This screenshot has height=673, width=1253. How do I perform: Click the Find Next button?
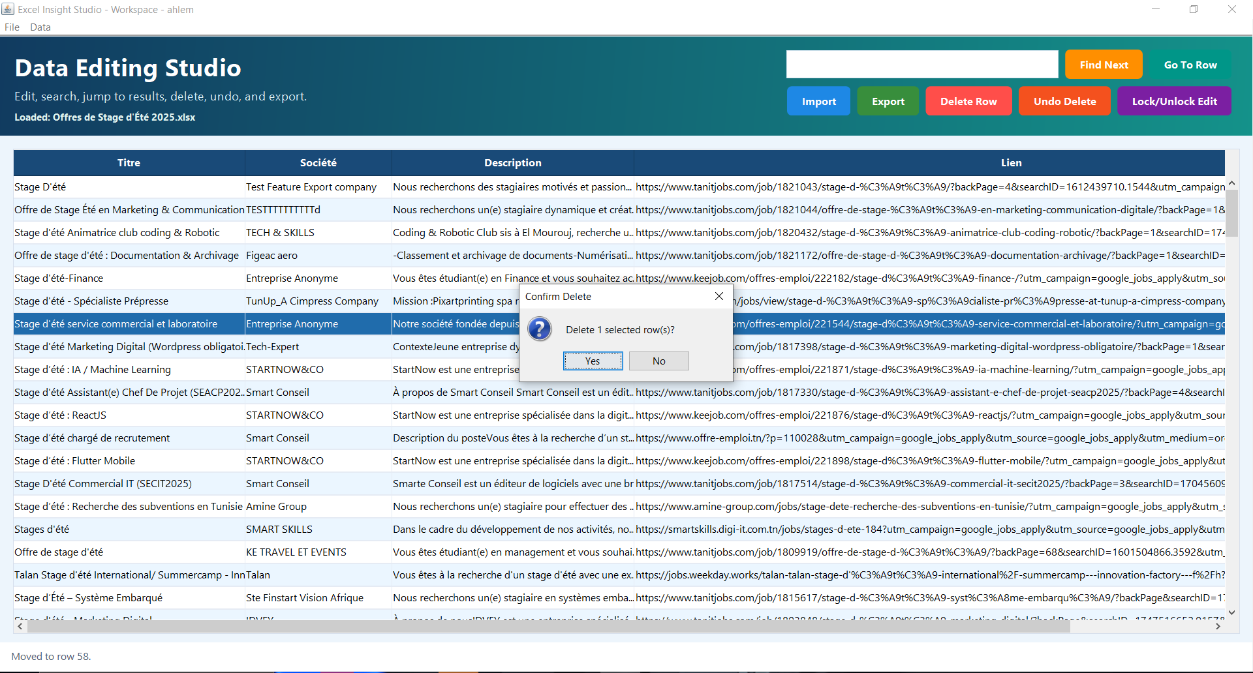[x=1104, y=65]
